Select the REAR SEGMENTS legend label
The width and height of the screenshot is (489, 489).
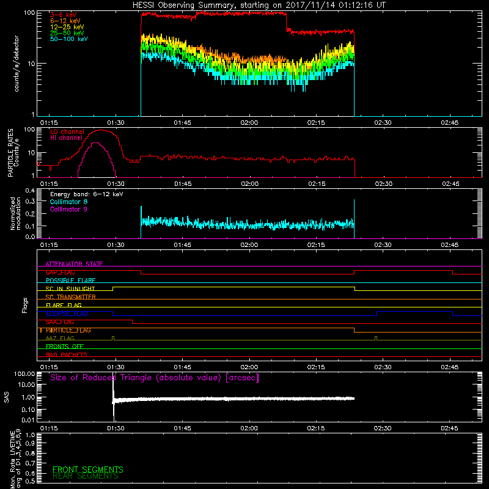86,476
